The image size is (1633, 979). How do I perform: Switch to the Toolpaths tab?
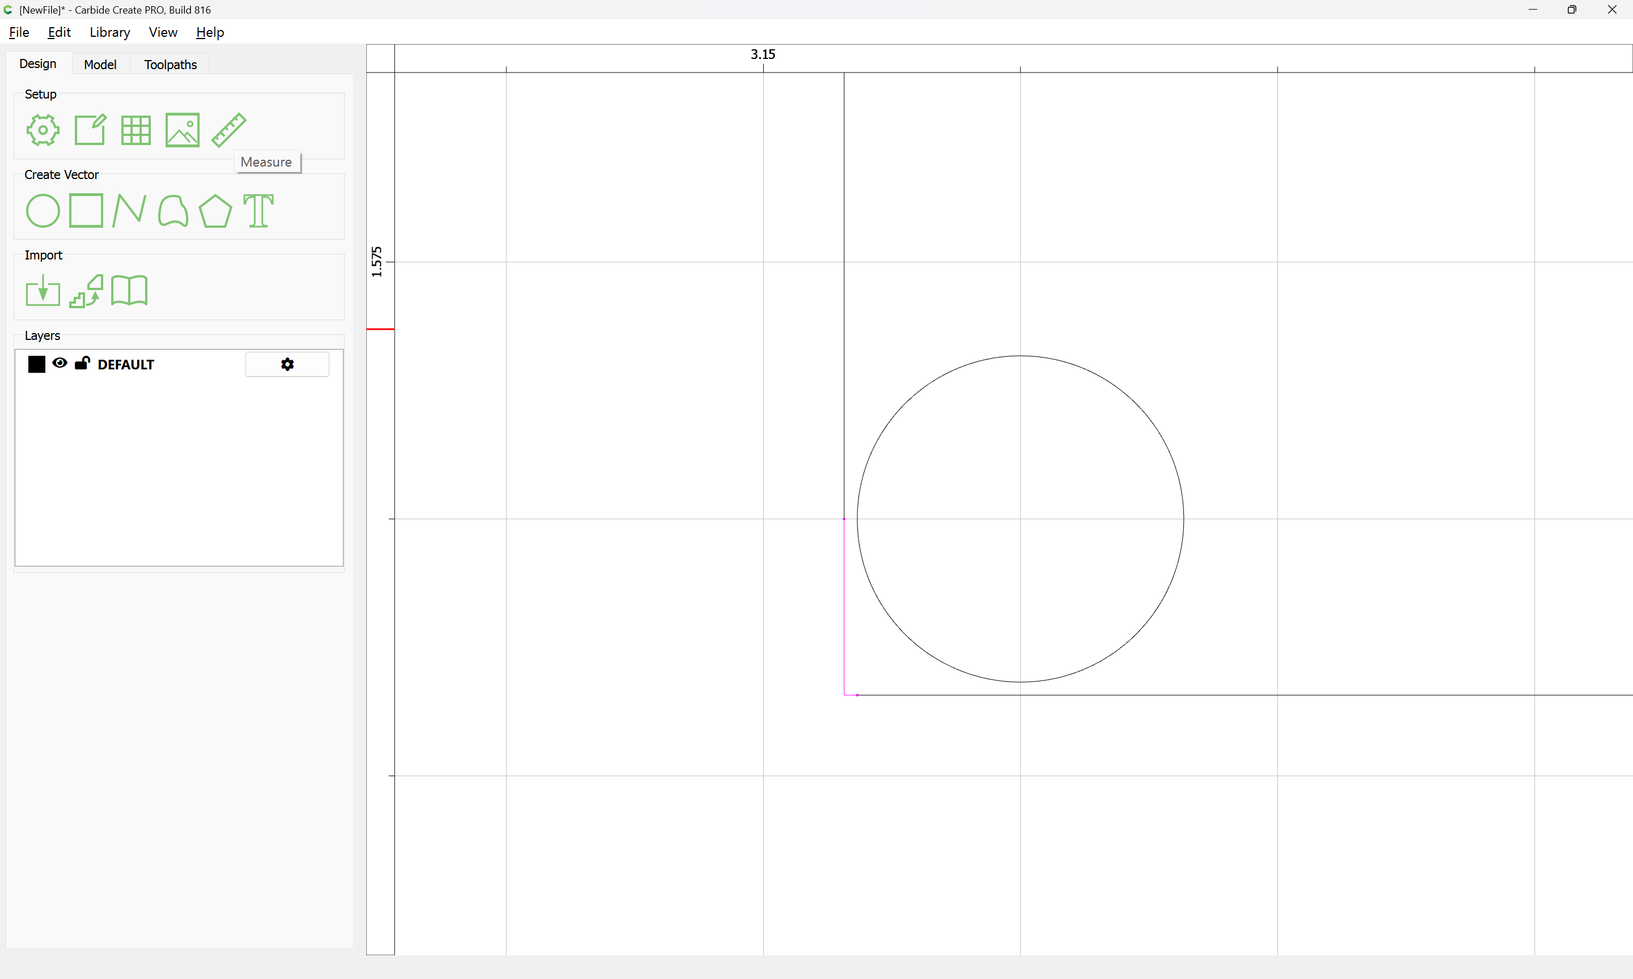point(170,64)
